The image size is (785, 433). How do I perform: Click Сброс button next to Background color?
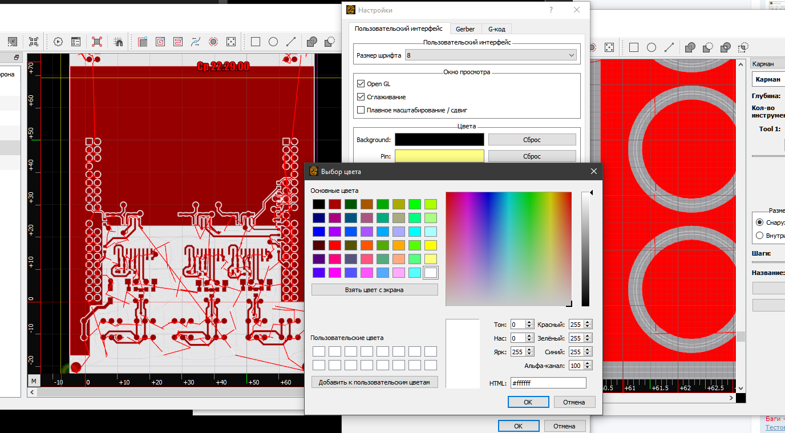click(x=532, y=140)
